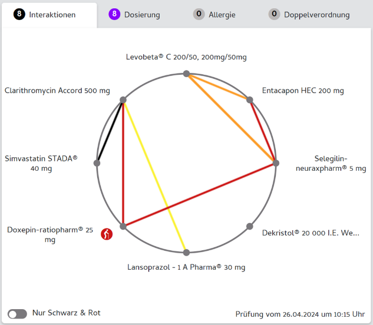Select the Entacapon HEC node dot
Viewport: 373px width, 325px height.
point(250,100)
